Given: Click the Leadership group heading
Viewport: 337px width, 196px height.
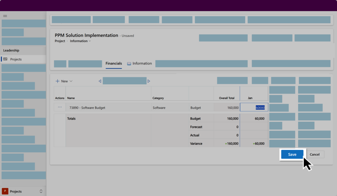Looking at the screenshot, I should pos(11,50).
